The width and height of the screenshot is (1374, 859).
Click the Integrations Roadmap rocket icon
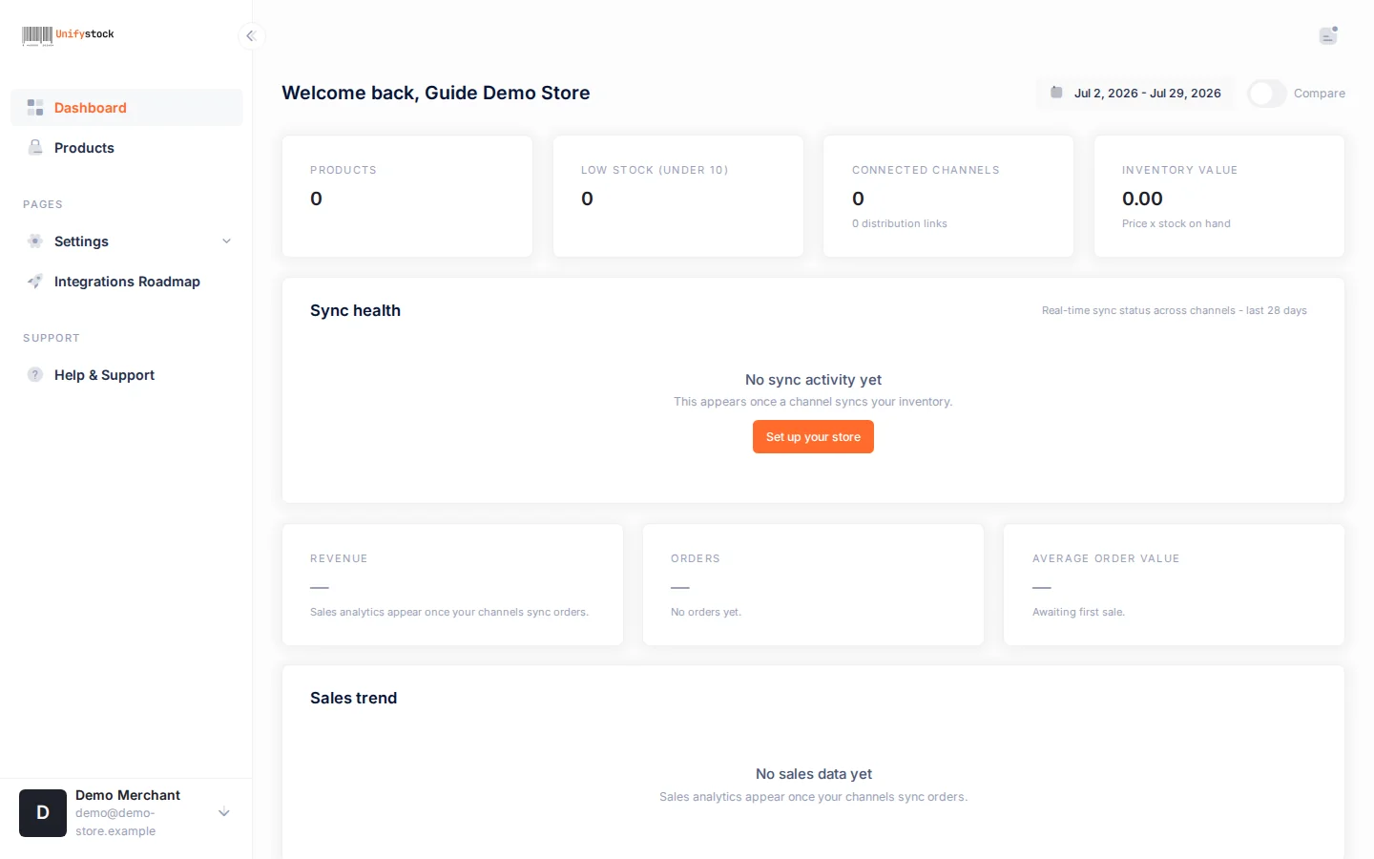point(35,282)
